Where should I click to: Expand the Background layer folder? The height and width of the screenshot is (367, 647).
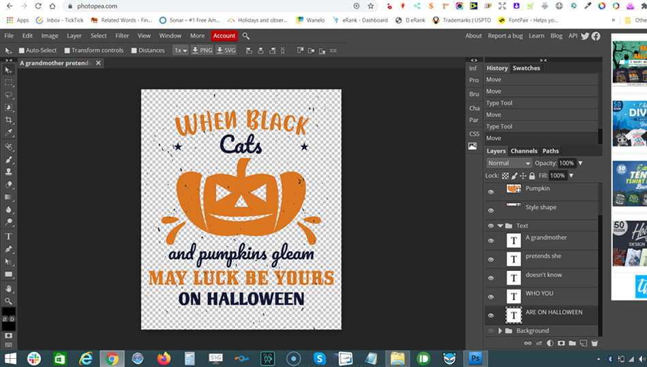point(500,331)
